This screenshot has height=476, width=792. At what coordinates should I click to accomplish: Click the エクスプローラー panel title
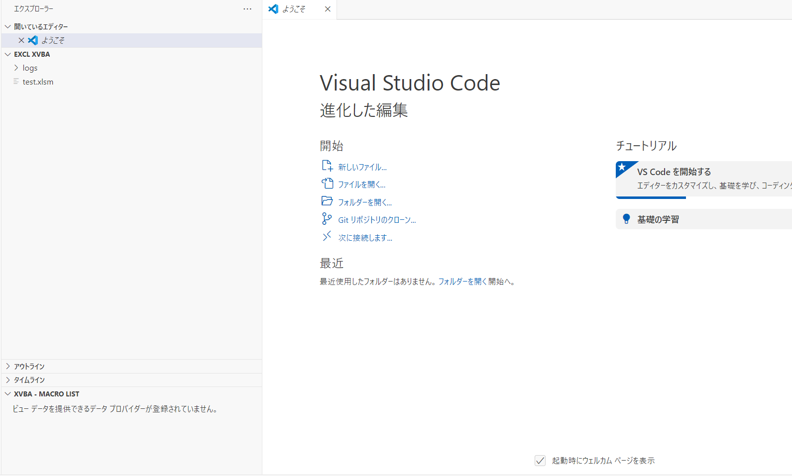click(x=33, y=9)
